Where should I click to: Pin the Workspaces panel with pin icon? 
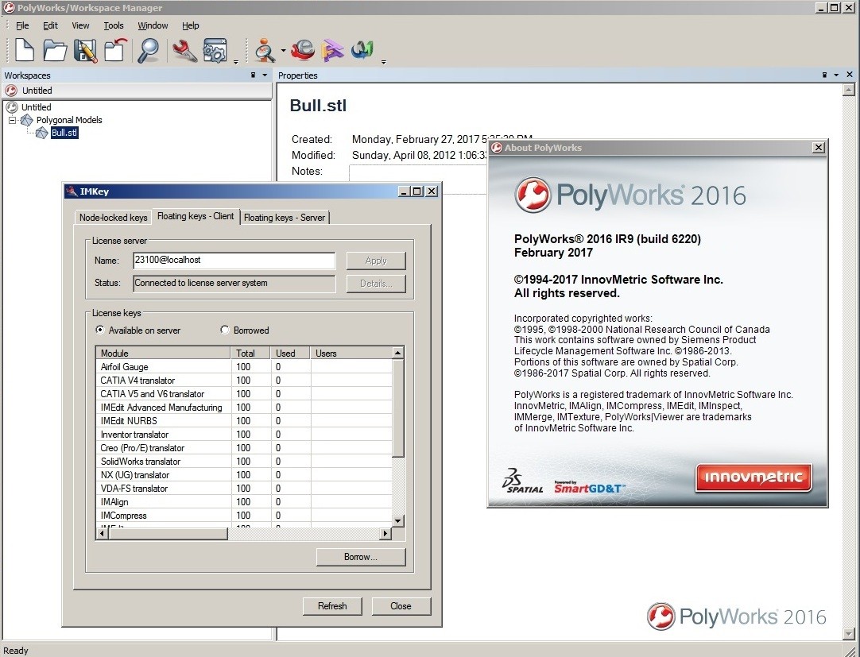(253, 75)
